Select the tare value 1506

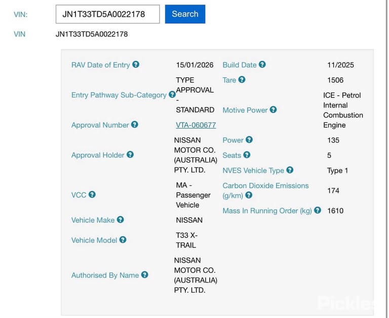(x=335, y=80)
